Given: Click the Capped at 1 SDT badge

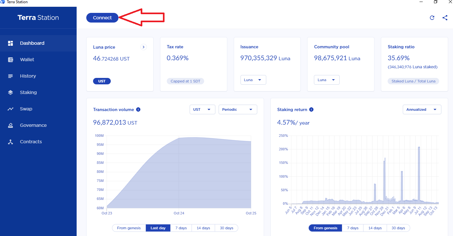Looking at the screenshot, I should coord(185,81).
